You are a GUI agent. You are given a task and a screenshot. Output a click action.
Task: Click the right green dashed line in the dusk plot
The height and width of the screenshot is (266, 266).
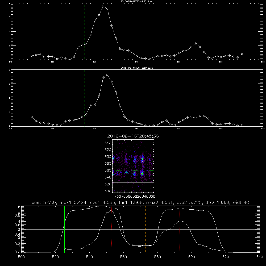[147, 98]
